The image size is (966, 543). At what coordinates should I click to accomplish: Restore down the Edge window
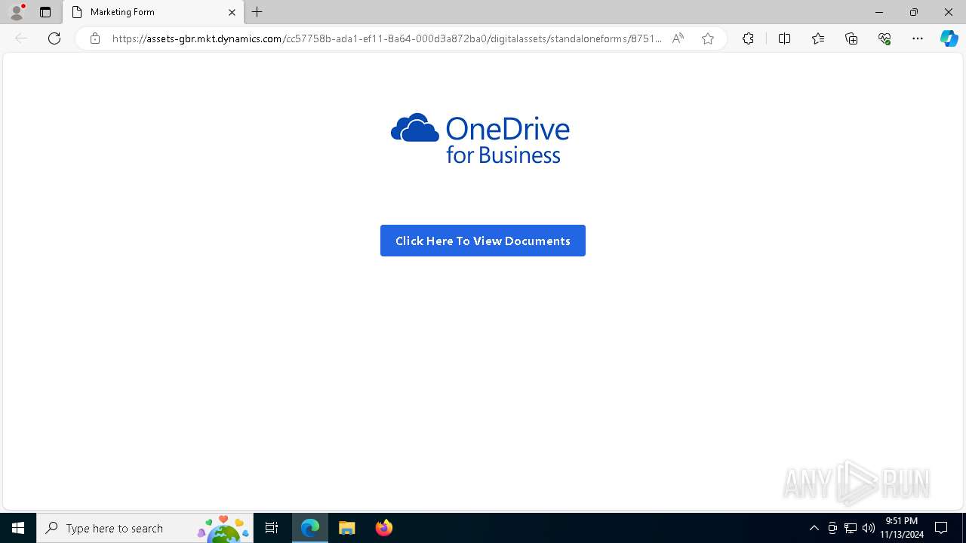pyautogui.click(x=914, y=12)
